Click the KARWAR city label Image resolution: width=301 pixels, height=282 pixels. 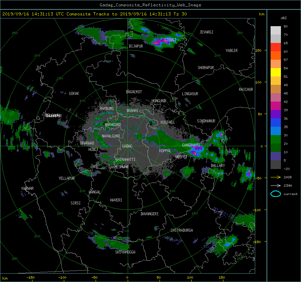27,188
